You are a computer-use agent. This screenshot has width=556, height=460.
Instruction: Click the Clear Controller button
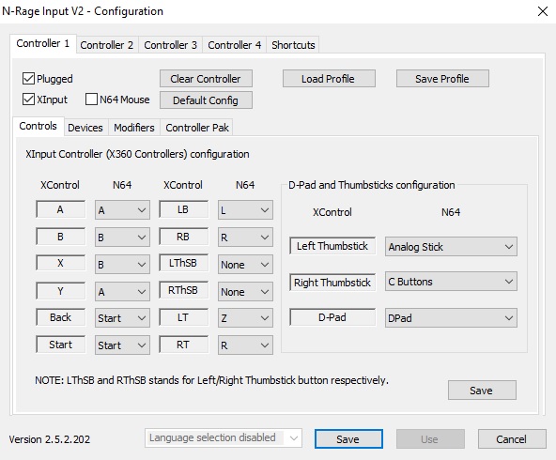206,79
